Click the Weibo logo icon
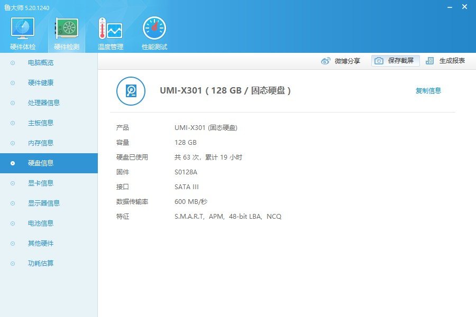The height and width of the screenshot is (317, 476). (325, 61)
